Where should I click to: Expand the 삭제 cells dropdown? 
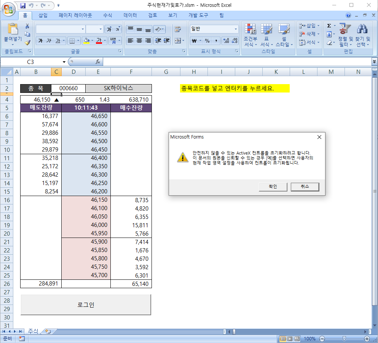319,34
